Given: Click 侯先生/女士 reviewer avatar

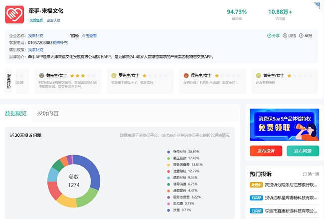Looking at the screenshot, I should (x=186, y=75).
